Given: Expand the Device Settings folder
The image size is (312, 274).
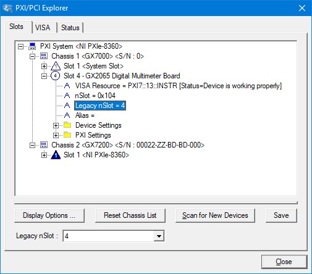Looking at the screenshot, I should (x=56, y=125).
